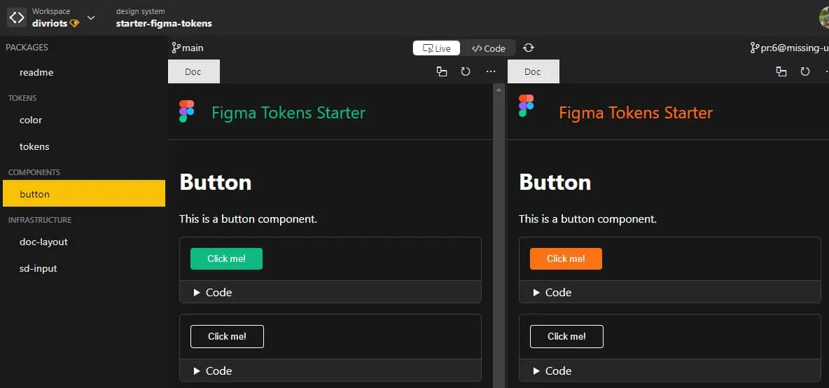Expand Code section under green button
The height and width of the screenshot is (388, 829).
point(213,292)
